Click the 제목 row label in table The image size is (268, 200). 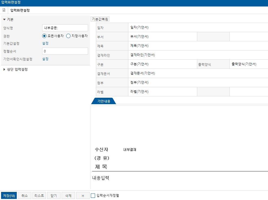click(x=112, y=46)
